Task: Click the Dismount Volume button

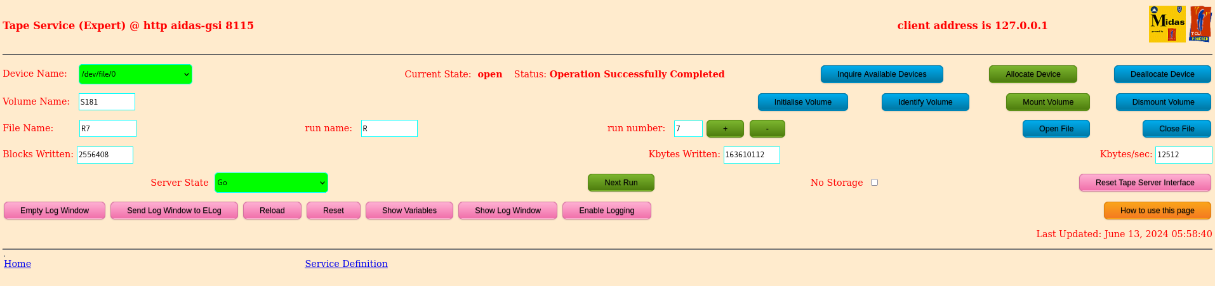Action: pos(1164,102)
